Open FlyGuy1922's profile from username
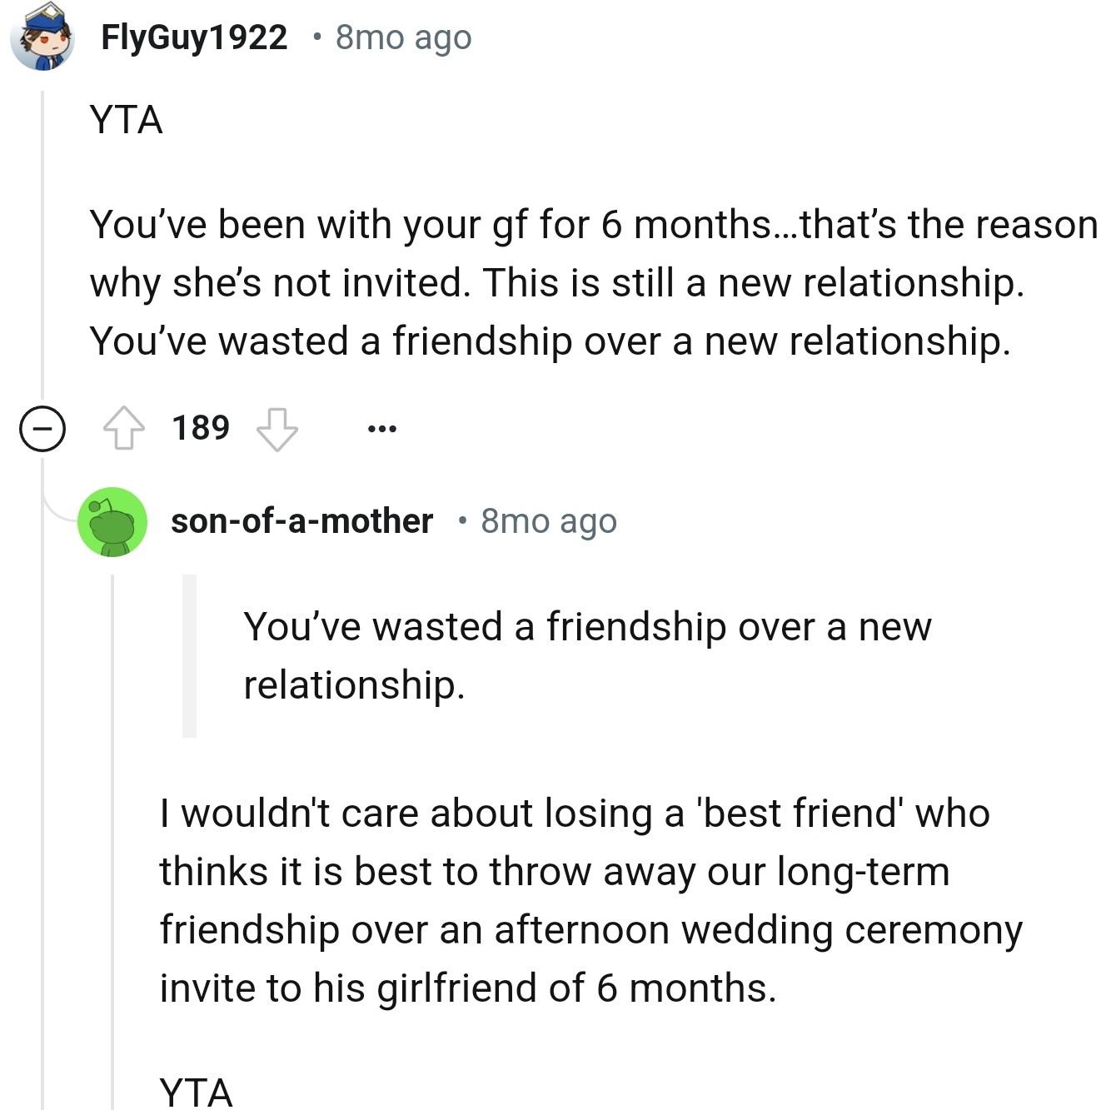This screenshot has width=1106, height=1110. pyautogui.click(x=194, y=37)
